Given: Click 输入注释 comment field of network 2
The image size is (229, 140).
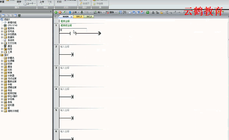Looking at the screenshot, I should (x=65, y=46).
